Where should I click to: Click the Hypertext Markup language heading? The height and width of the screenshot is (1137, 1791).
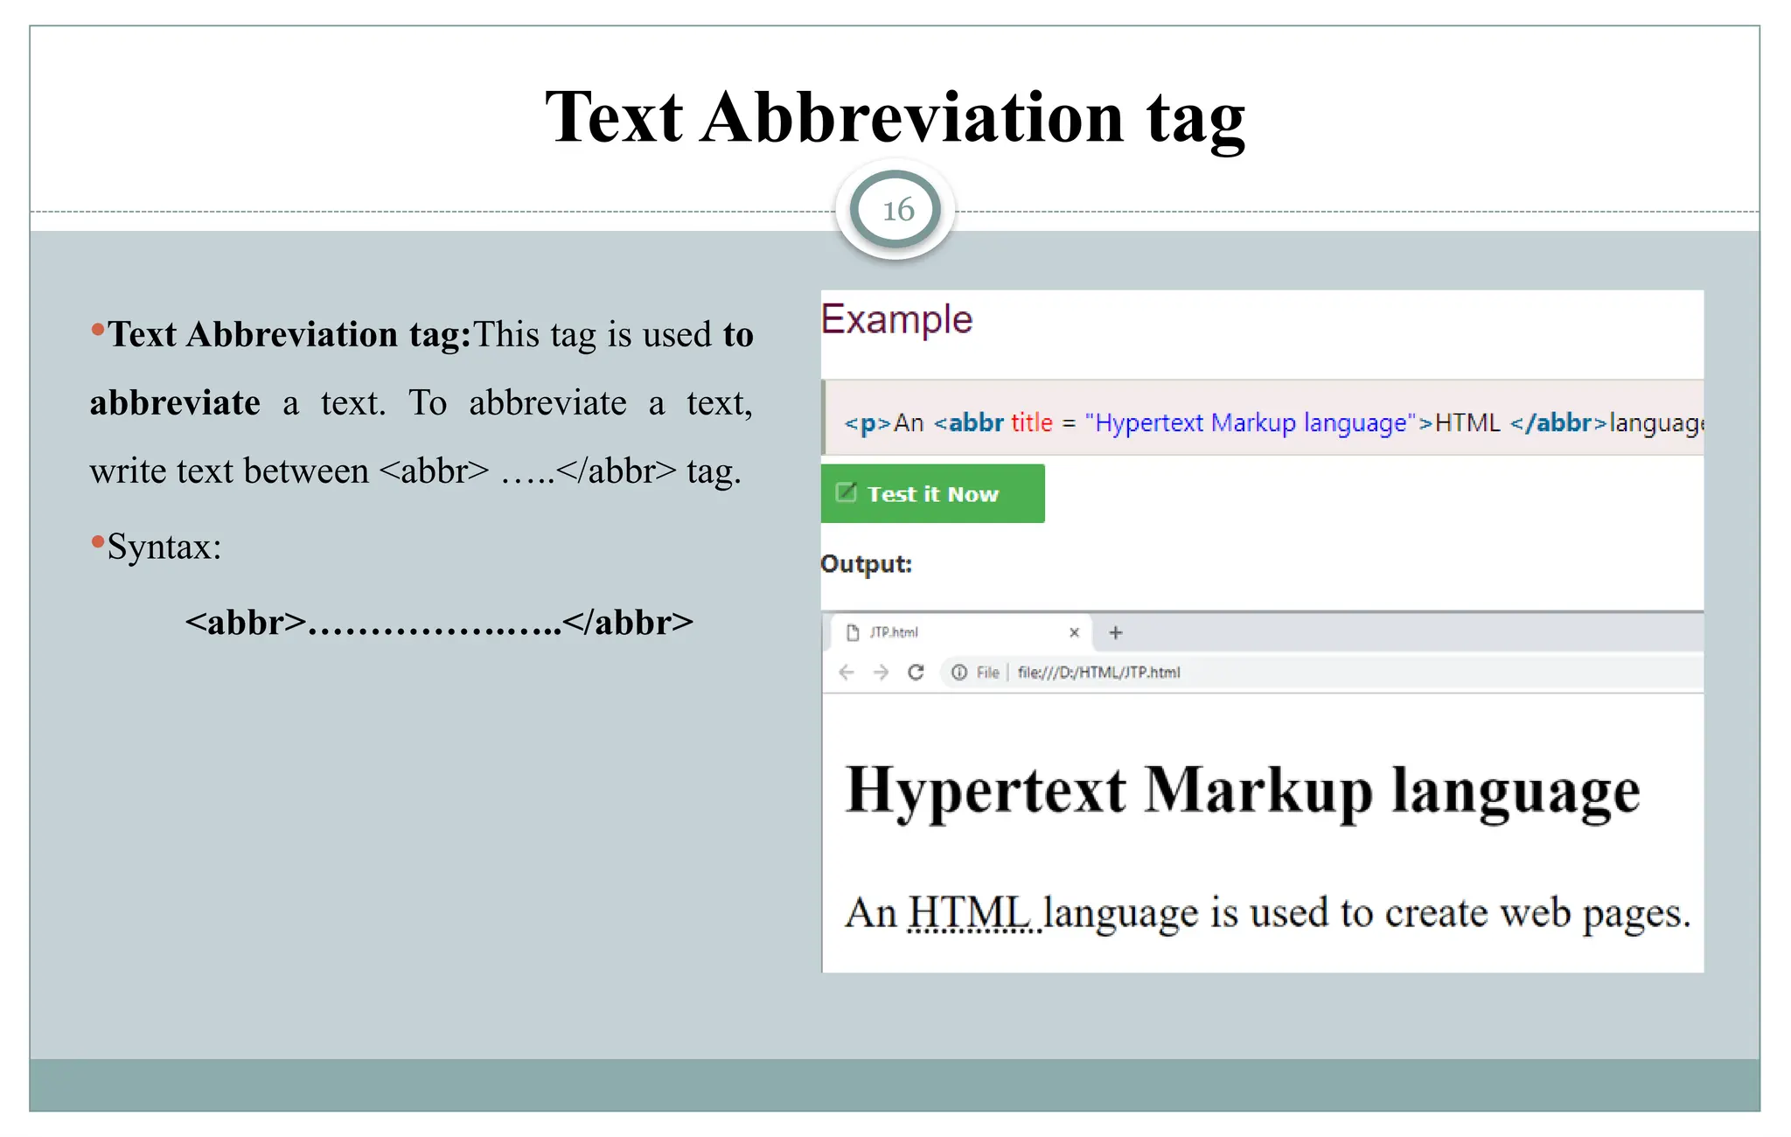1242,792
